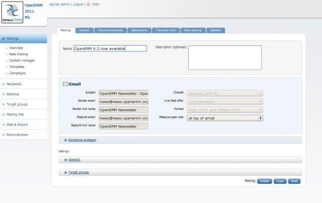Click the OpenEMM logo image
322x203 pixels.
pyautogui.click(x=12, y=12)
